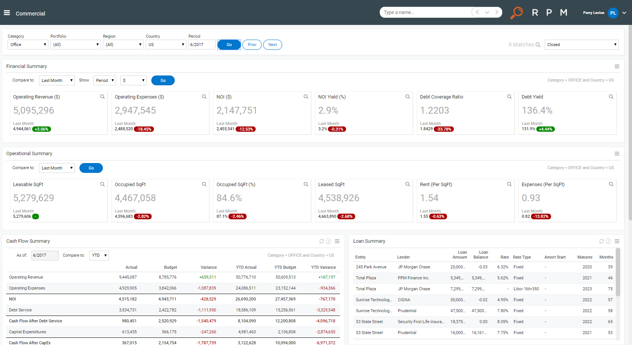Expand the Closed status dropdown
Viewport: 632px width, 345px height.
pyautogui.click(x=581, y=45)
